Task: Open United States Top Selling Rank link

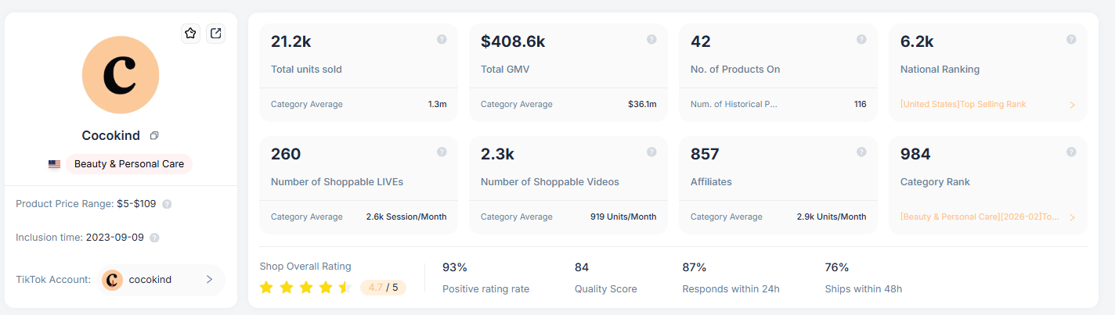Action: 963,104
